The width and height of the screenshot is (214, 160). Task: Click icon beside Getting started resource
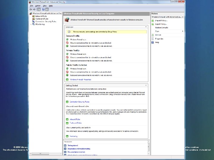(x=65, y=145)
